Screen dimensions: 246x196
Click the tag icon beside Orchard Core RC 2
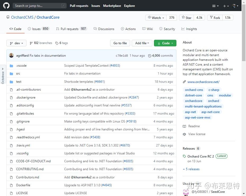pos(184,156)
